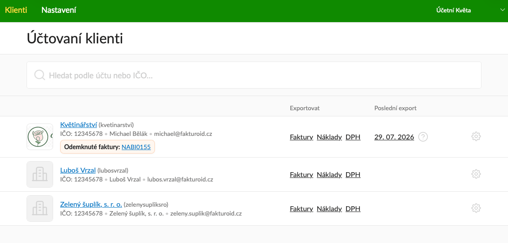The width and height of the screenshot is (508, 243).
Task: Click Luboš Vrzal building placeholder icon
Action: [40, 174]
